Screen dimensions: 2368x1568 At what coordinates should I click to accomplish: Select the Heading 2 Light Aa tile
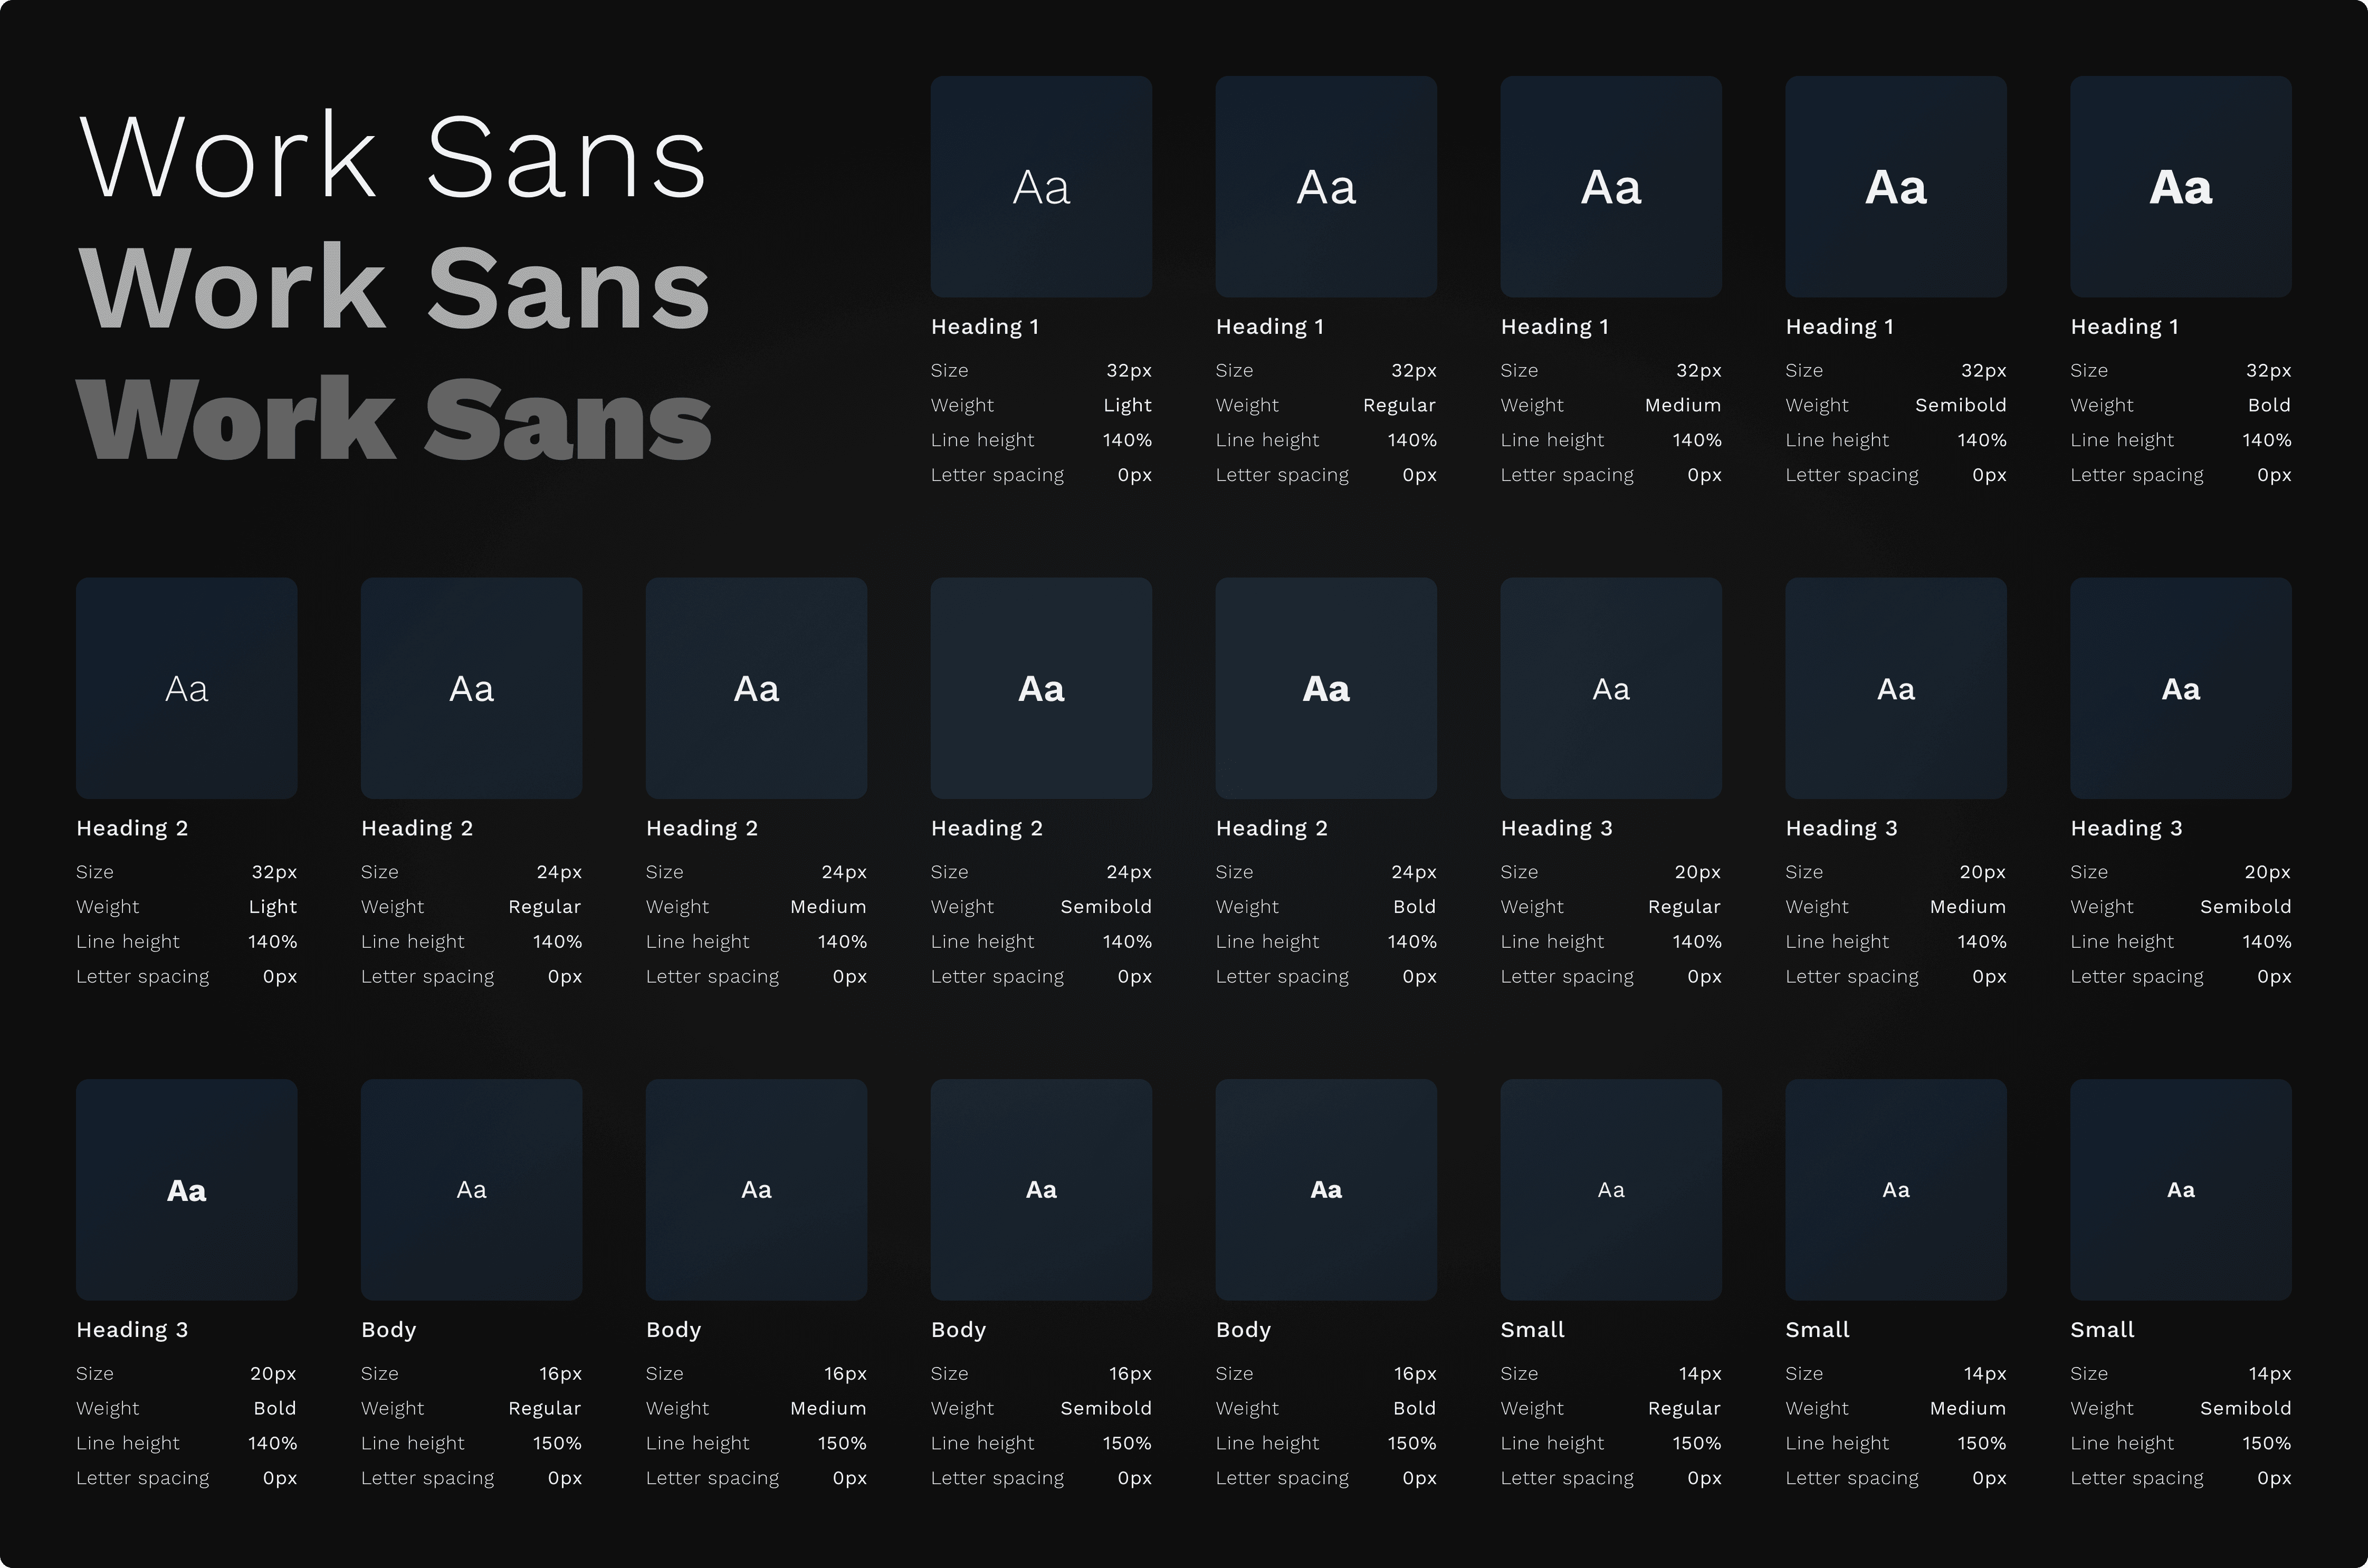[186, 688]
